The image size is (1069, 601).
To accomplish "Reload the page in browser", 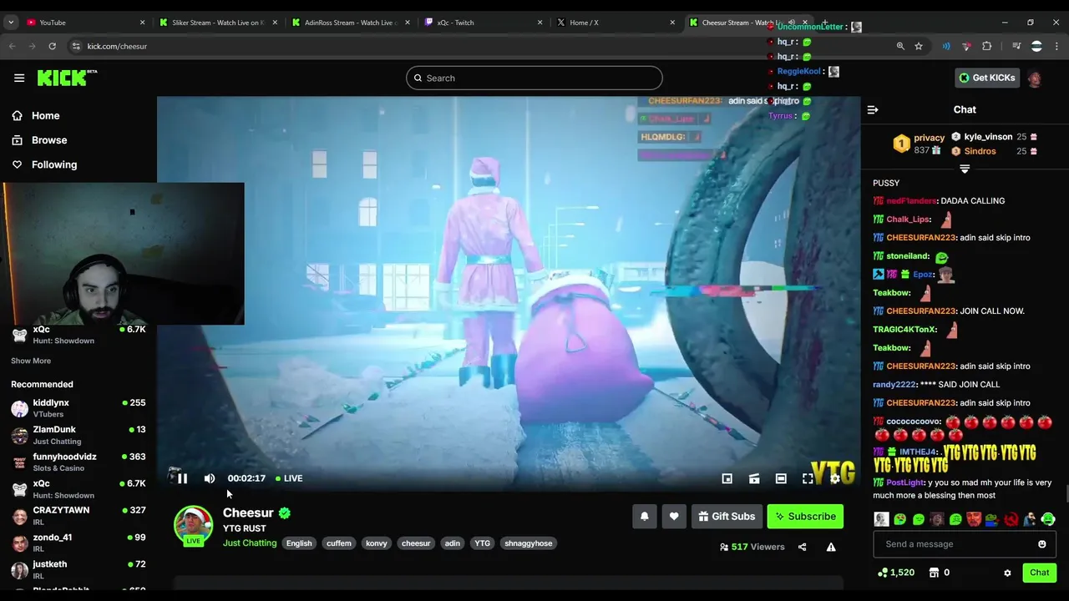I will (52, 46).
